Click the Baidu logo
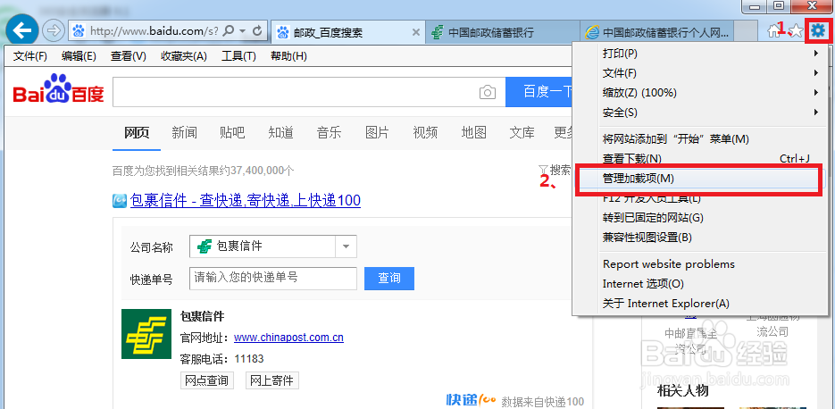 (x=59, y=89)
